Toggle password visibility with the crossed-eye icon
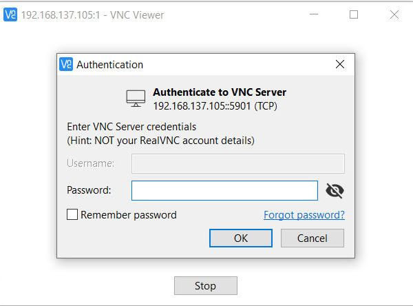The width and height of the screenshot is (413, 306). tap(335, 190)
